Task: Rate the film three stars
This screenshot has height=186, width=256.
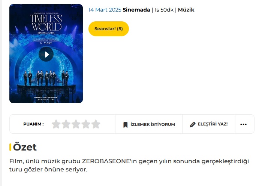Action: 76,124
